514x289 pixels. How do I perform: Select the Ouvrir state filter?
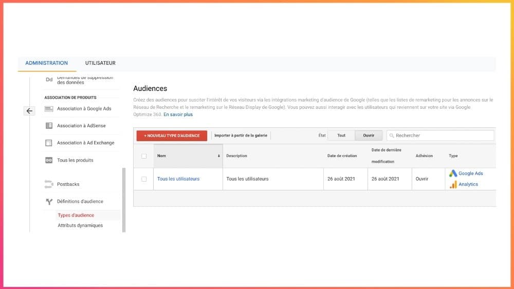coord(369,136)
